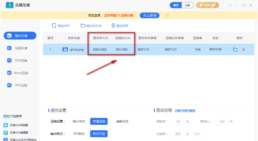Click the 迅捷压缩 app logo icon
The height and width of the screenshot is (141, 258).
(x=9, y=5)
